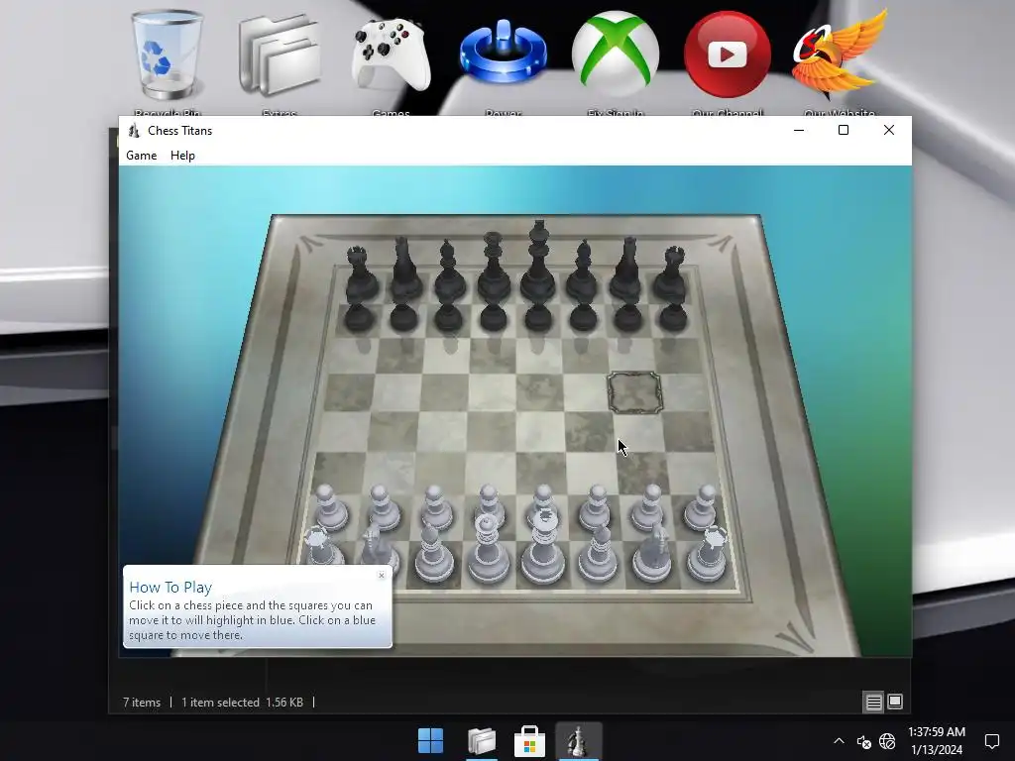Open the Game menu
Image resolution: width=1015 pixels, height=761 pixels.
(141, 156)
